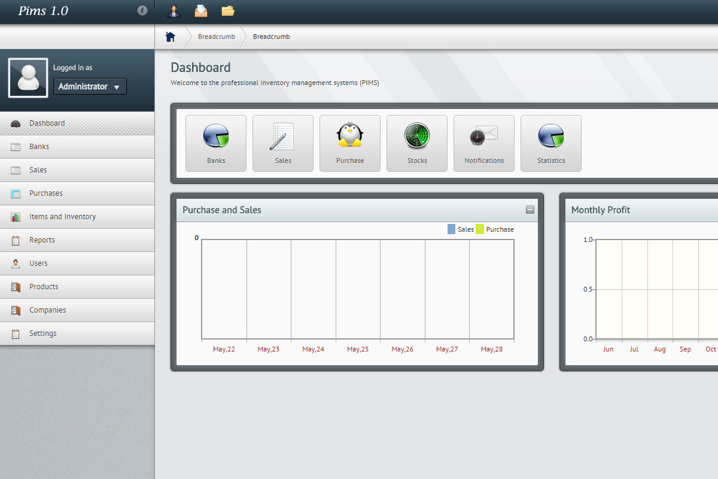Click the first Breadcrumb link
Image resolution: width=718 pixels, height=479 pixels.
coord(216,37)
